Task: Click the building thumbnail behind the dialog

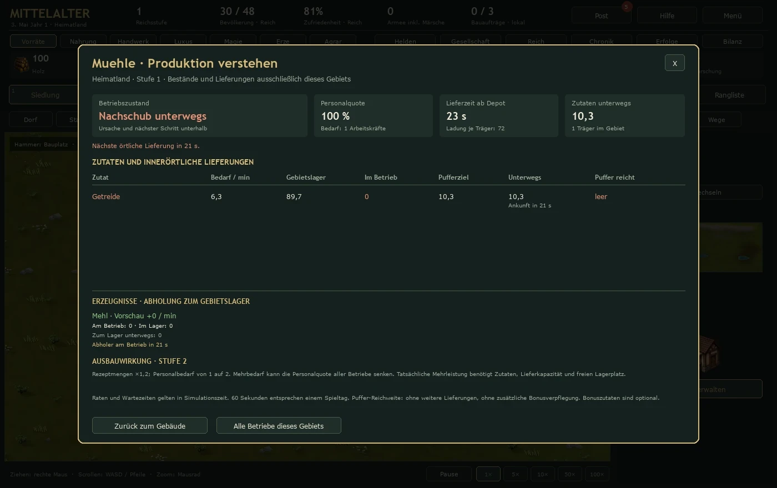Action: point(709,353)
